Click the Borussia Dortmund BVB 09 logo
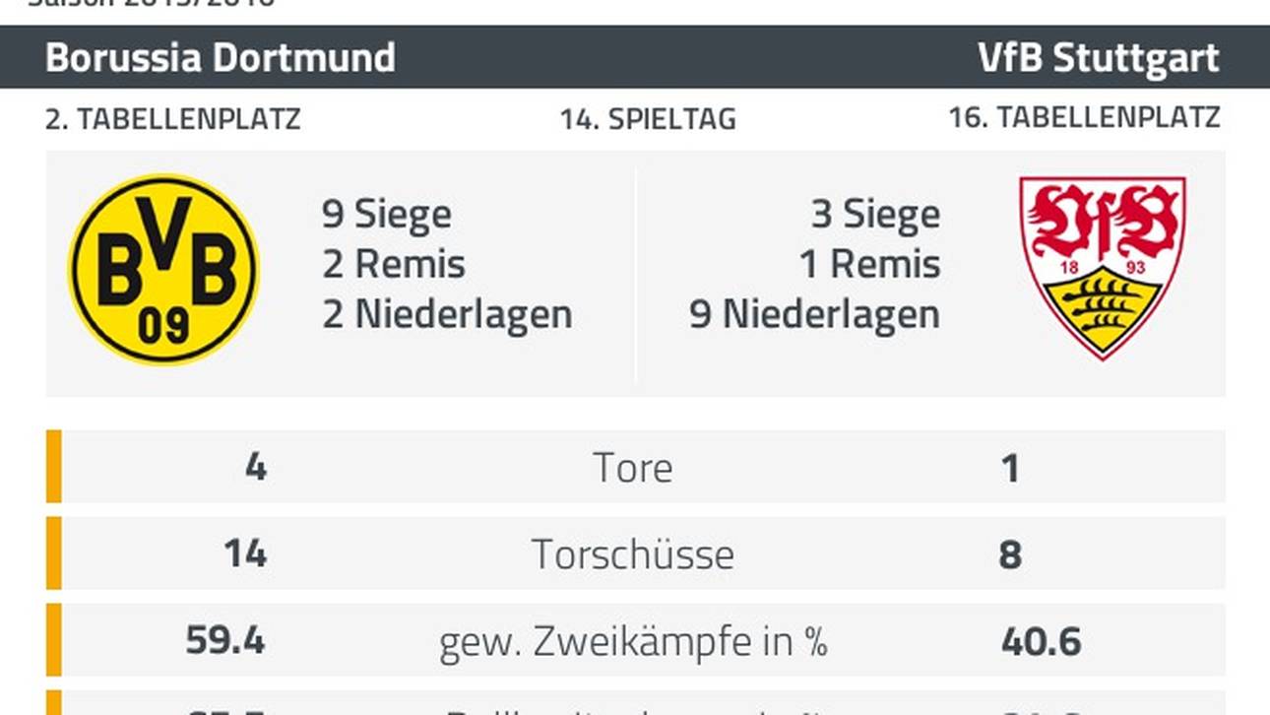 point(163,270)
